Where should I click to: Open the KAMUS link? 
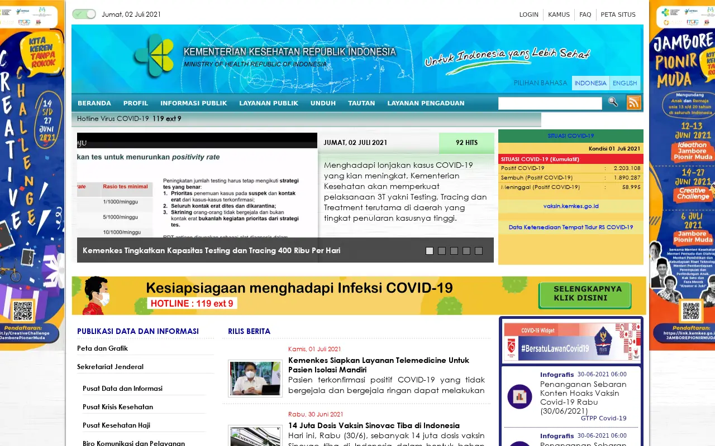[x=559, y=14]
